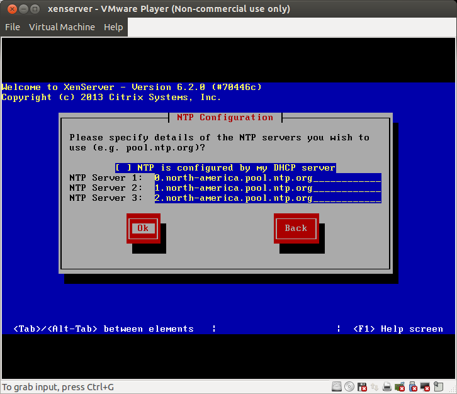Click the printer status icon

coord(388,386)
